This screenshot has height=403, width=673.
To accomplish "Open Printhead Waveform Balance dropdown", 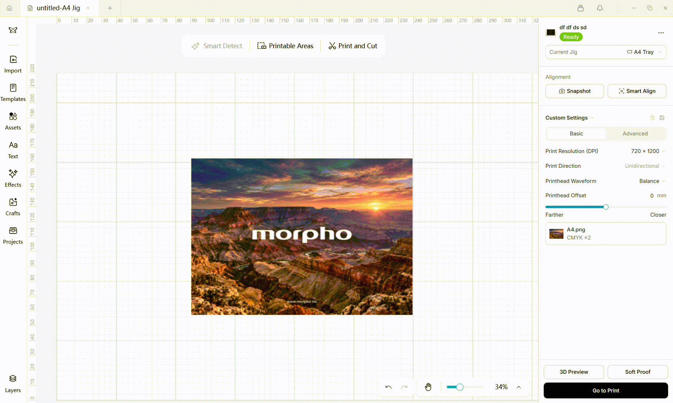I will click(652, 181).
